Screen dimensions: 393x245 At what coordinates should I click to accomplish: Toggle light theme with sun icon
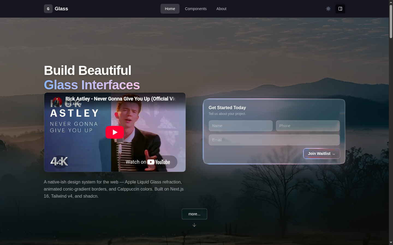328,9
